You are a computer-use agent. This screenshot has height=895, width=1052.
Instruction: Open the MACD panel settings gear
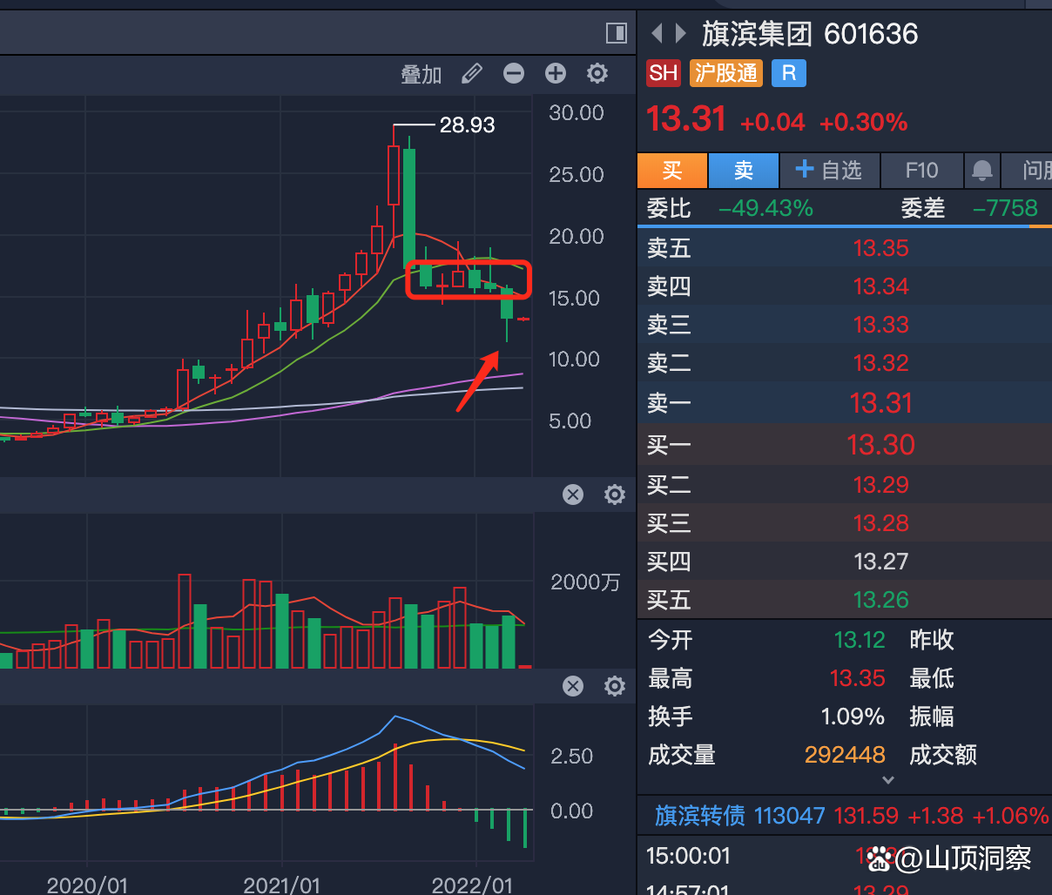pyautogui.click(x=614, y=687)
